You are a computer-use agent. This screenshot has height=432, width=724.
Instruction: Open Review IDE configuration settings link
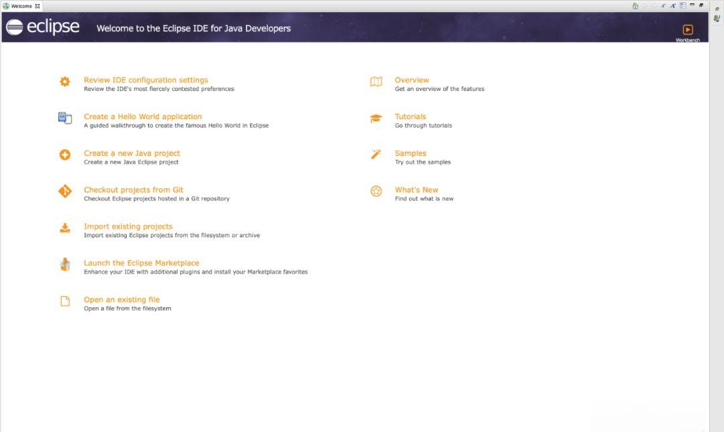click(x=146, y=80)
